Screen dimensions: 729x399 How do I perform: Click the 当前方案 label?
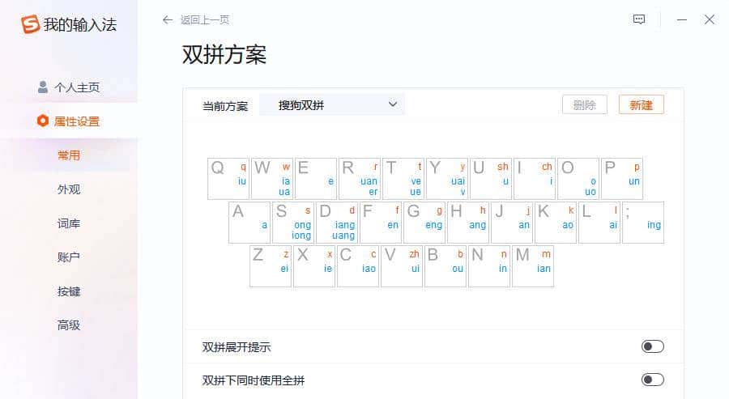225,106
